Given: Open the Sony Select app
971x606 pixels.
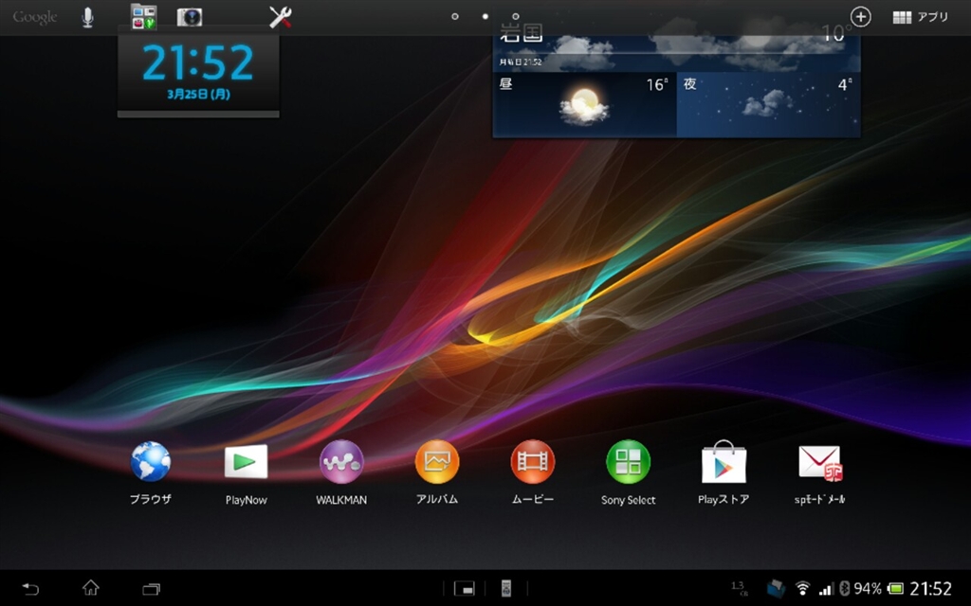Looking at the screenshot, I should coord(629,473).
